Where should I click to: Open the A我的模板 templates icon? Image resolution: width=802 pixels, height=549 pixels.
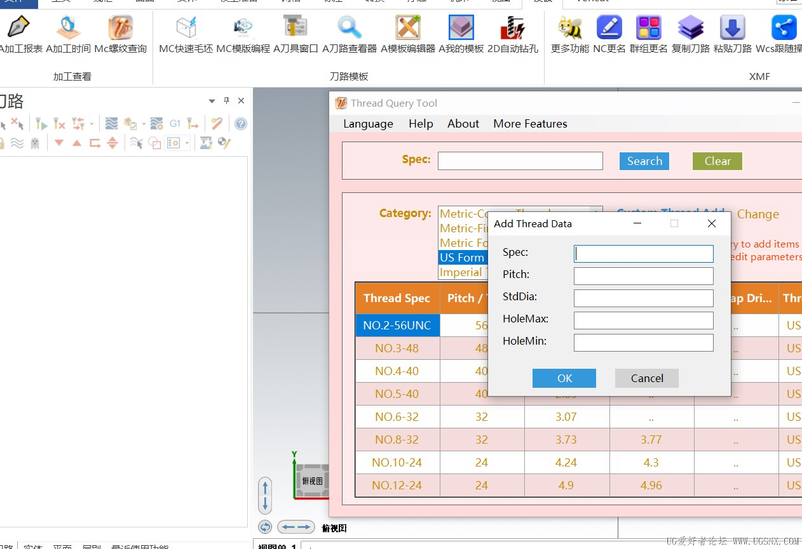tap(461, 34)
